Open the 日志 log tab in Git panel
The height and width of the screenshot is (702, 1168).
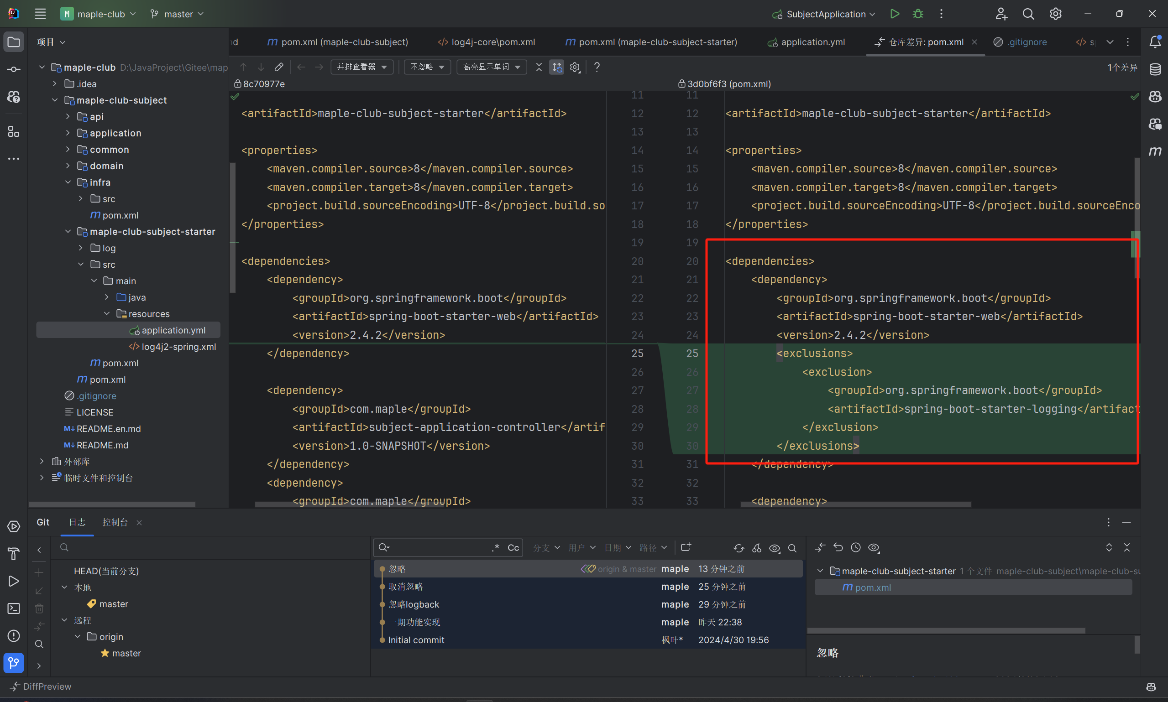tap(77, 522)
